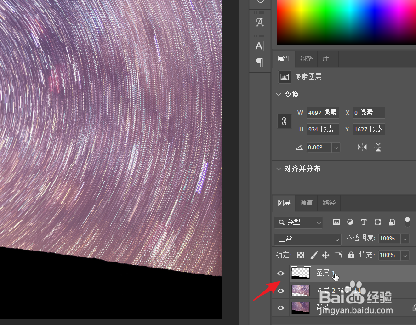This screenshot has height=325, width=416.
Task: Collapse the 对齐并分布 section
Action: click(x=278, y=169)
